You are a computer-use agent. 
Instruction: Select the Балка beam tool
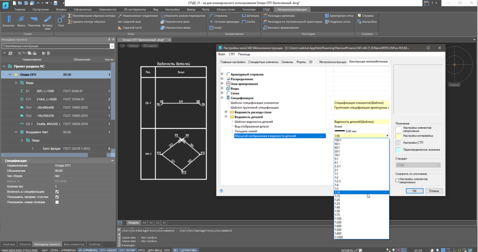click(x=21, y=21)
